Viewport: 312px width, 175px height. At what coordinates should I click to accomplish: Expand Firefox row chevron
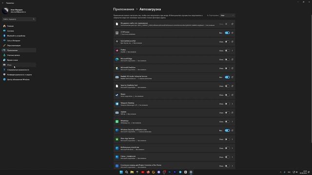tap(232, 51)
